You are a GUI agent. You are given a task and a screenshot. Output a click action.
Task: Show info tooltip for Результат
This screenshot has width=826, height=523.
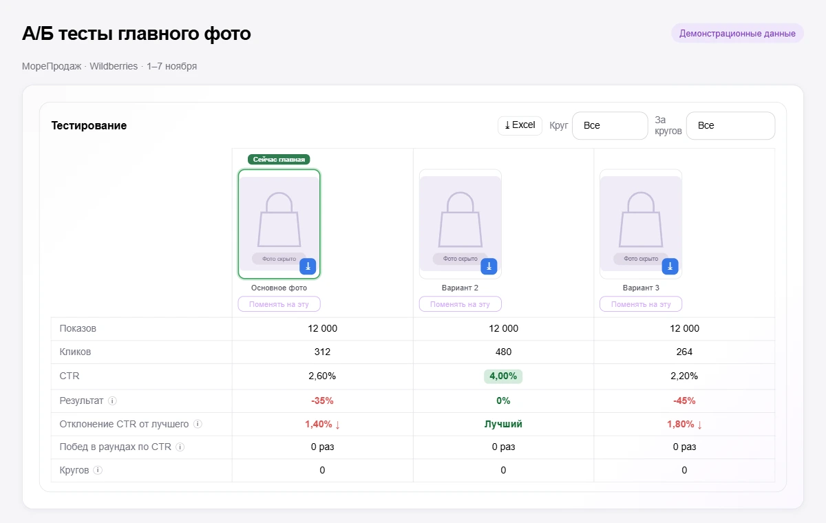point(112,401)
